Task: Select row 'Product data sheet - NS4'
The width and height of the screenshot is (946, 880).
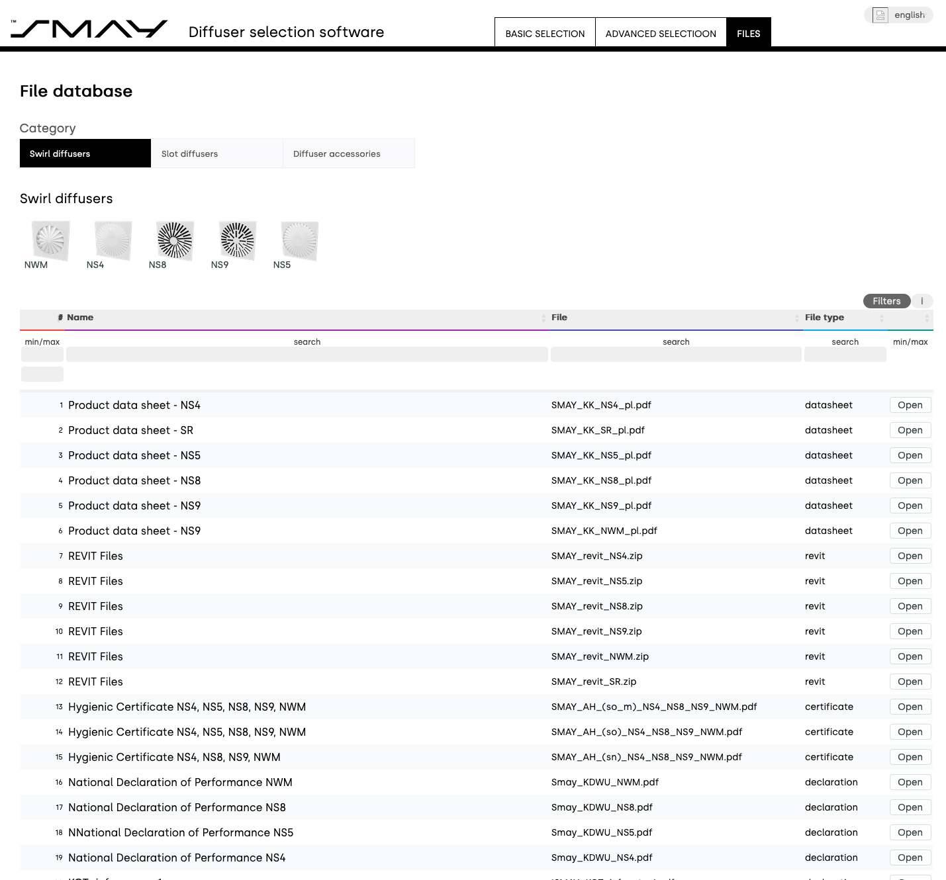Action: tap(477, 405)
